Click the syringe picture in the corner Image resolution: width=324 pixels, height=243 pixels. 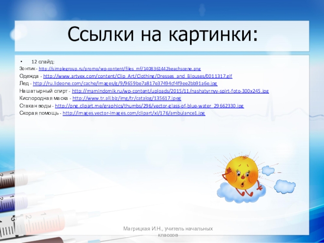[24, 207]
